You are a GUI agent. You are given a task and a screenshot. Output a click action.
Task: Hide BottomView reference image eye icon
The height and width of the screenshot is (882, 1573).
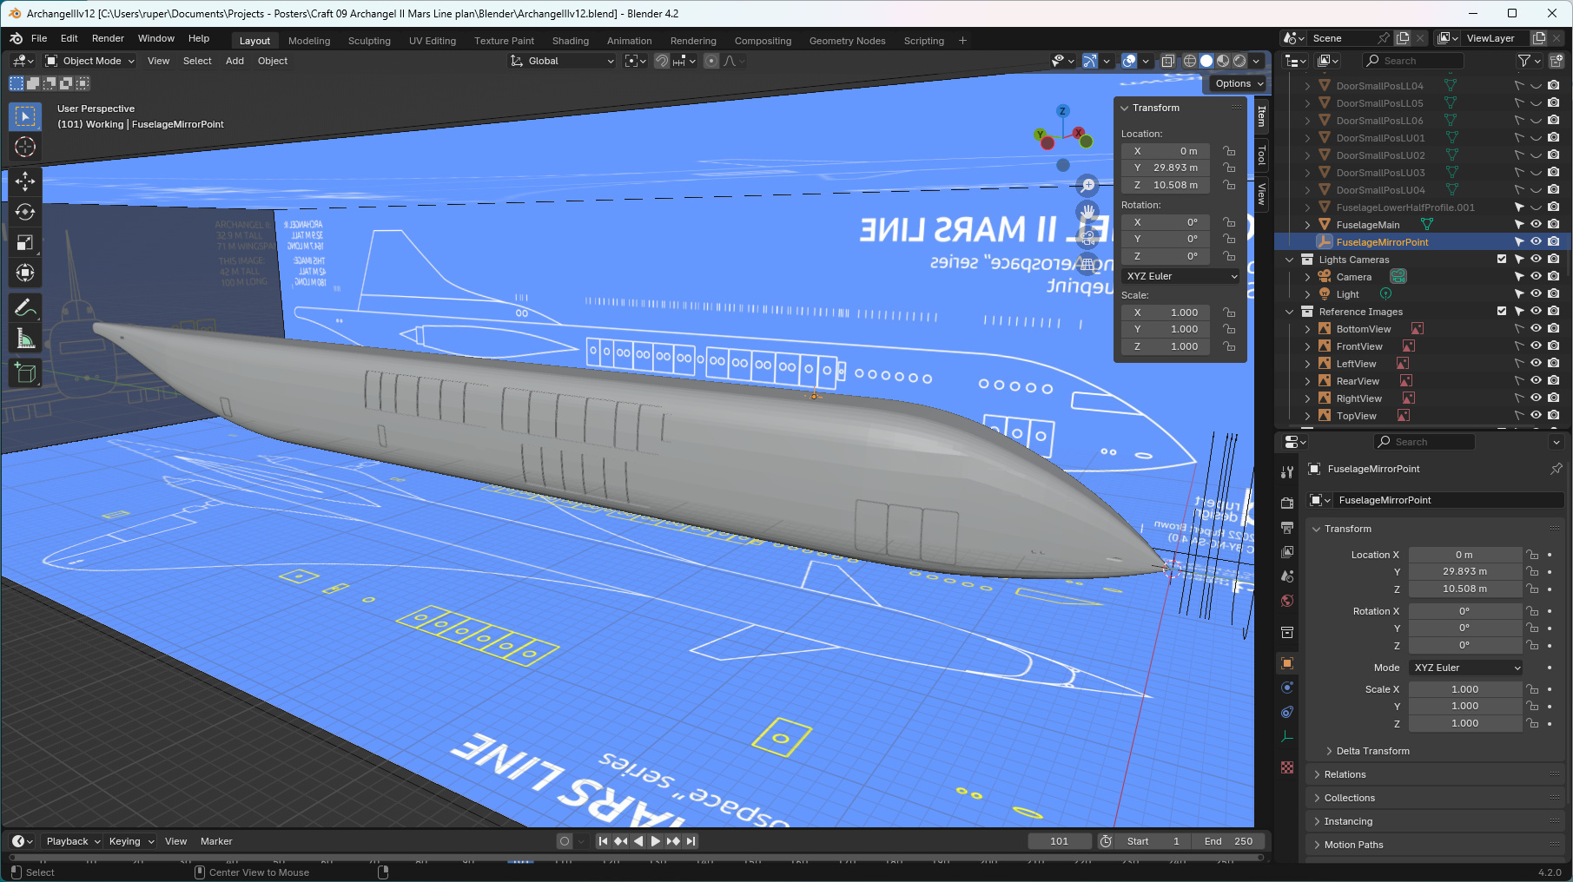[x=1536, y=328]
